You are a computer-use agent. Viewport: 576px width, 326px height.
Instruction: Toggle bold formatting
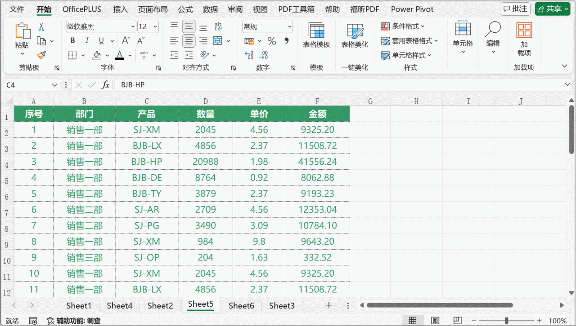pos(73,41)
